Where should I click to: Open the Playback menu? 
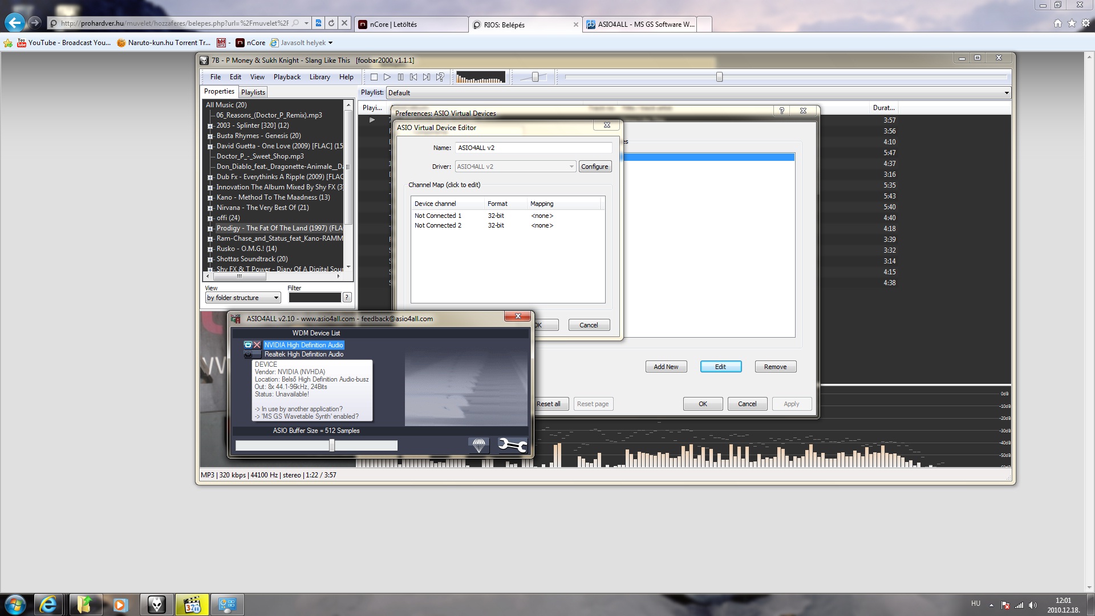287,77
